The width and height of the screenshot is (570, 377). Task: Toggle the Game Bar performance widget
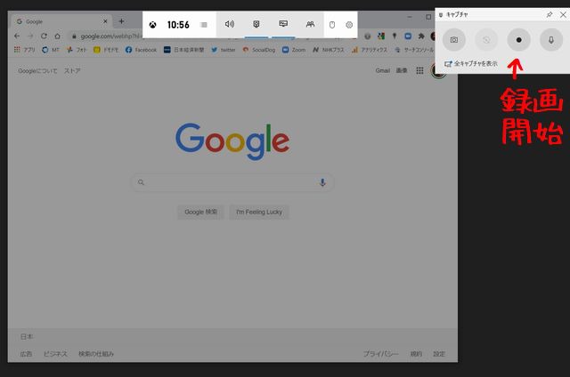click(x=283, y=24)
